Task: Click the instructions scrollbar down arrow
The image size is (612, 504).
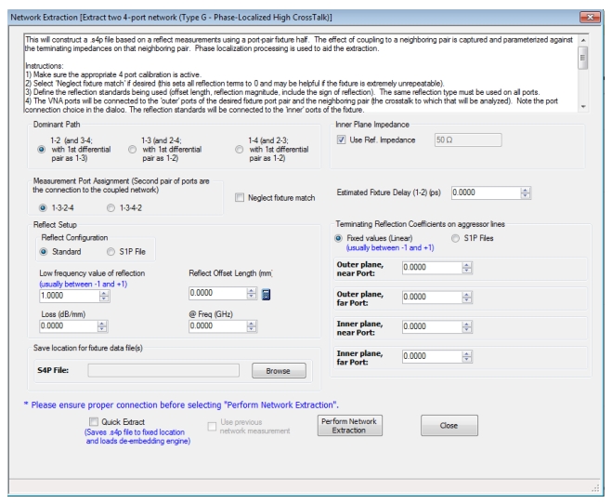Action: [x=583, y=107]
